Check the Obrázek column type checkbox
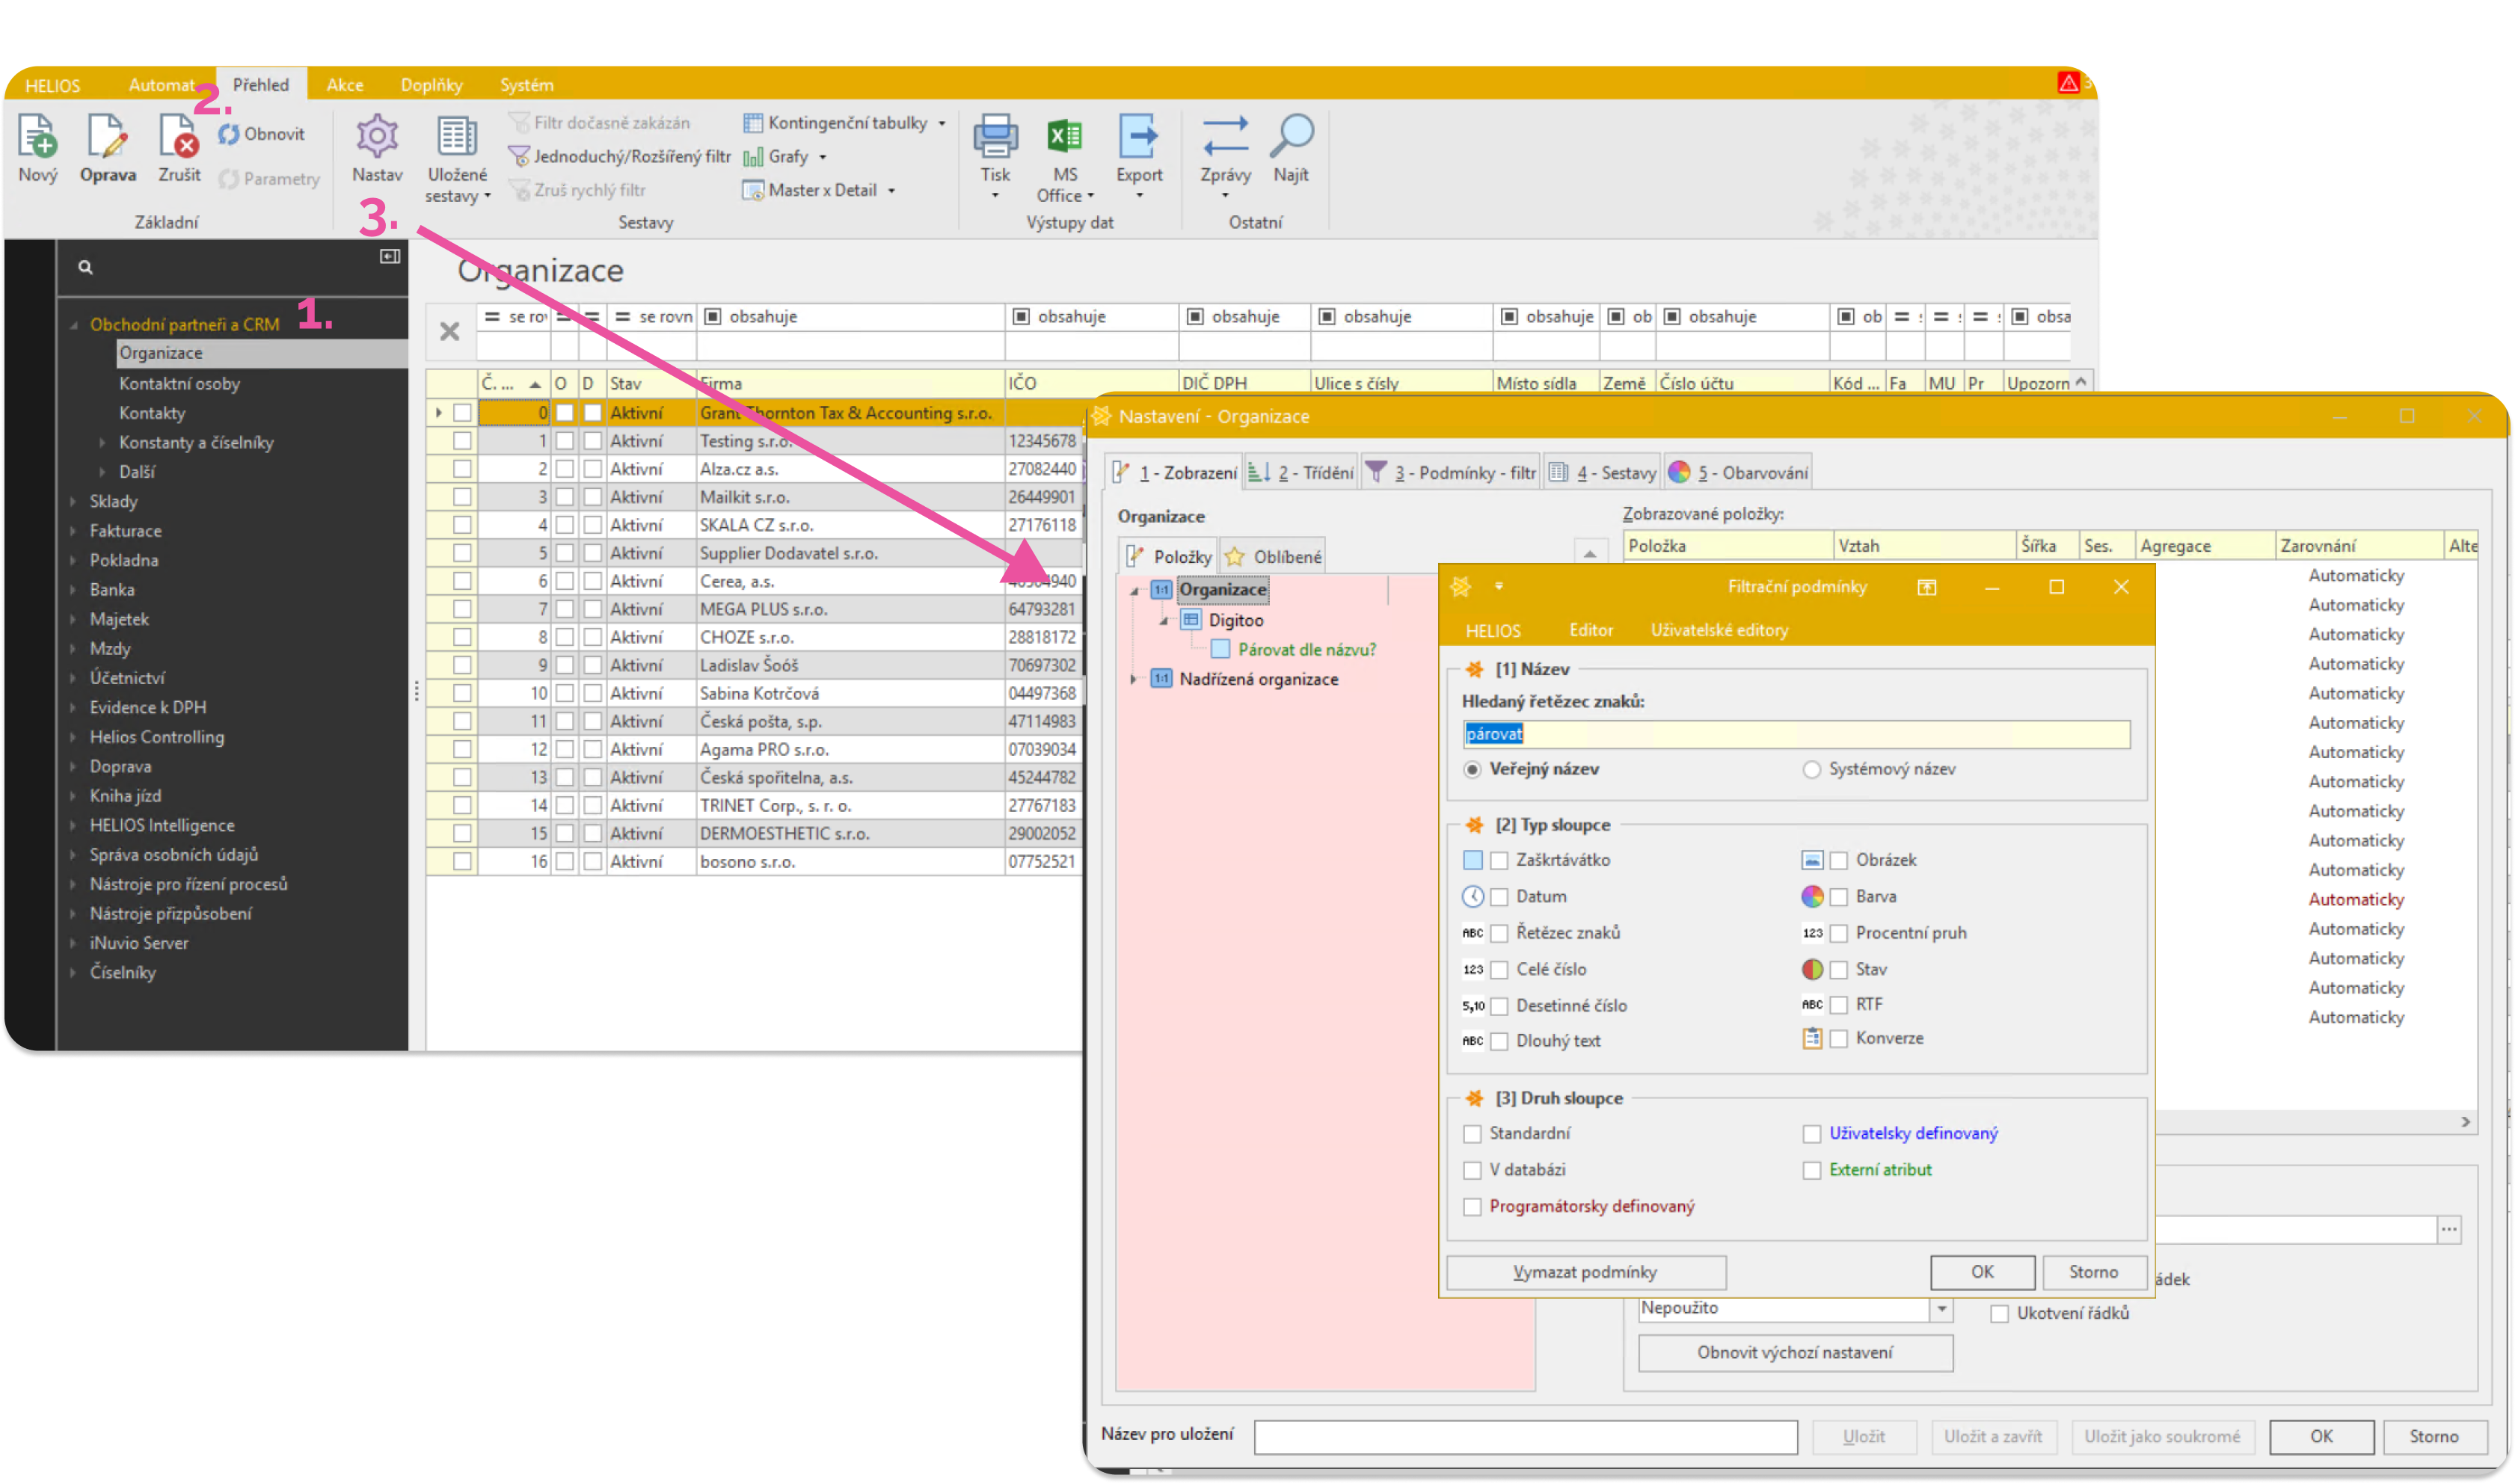2515x1484 pixels. click(x=1838, y=860)
